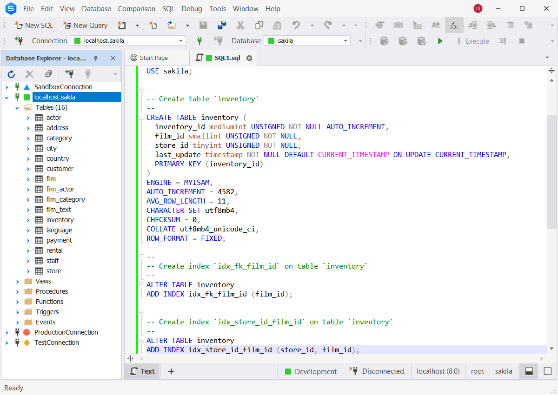Click the New Query button
The width and height of the screenshot is (558, 395).
(x=85, y=26)
